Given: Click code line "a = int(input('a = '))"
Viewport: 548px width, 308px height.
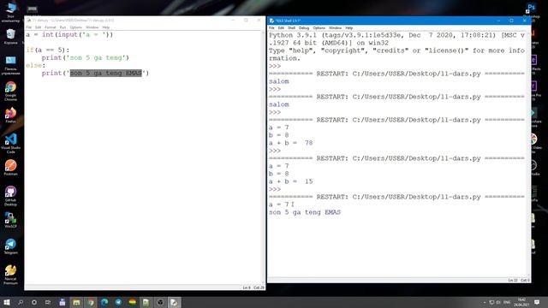Looking at the screenshot, I should point(69,34).
